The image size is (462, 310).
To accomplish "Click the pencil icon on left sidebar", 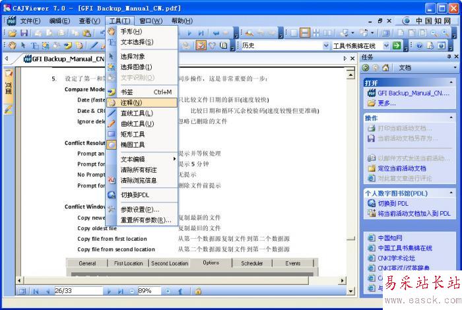I will coord(9,109).
